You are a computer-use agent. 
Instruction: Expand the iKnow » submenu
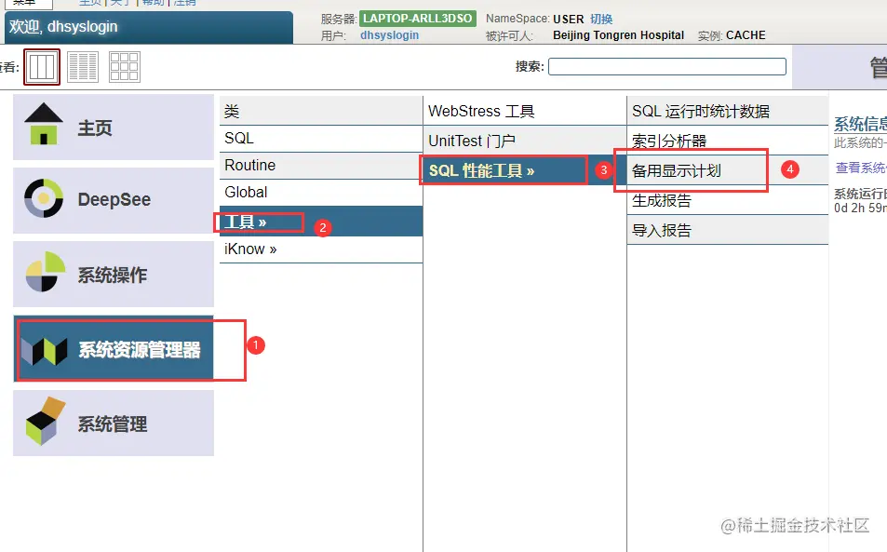pos(321,249)
